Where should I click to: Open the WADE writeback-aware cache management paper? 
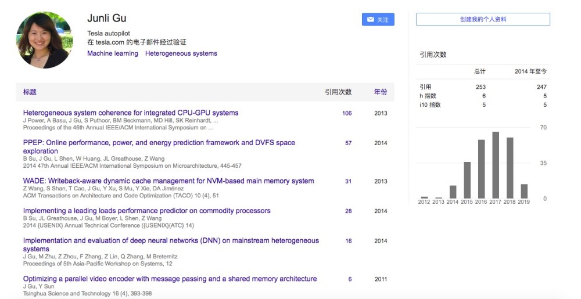[x=168, y=181]
